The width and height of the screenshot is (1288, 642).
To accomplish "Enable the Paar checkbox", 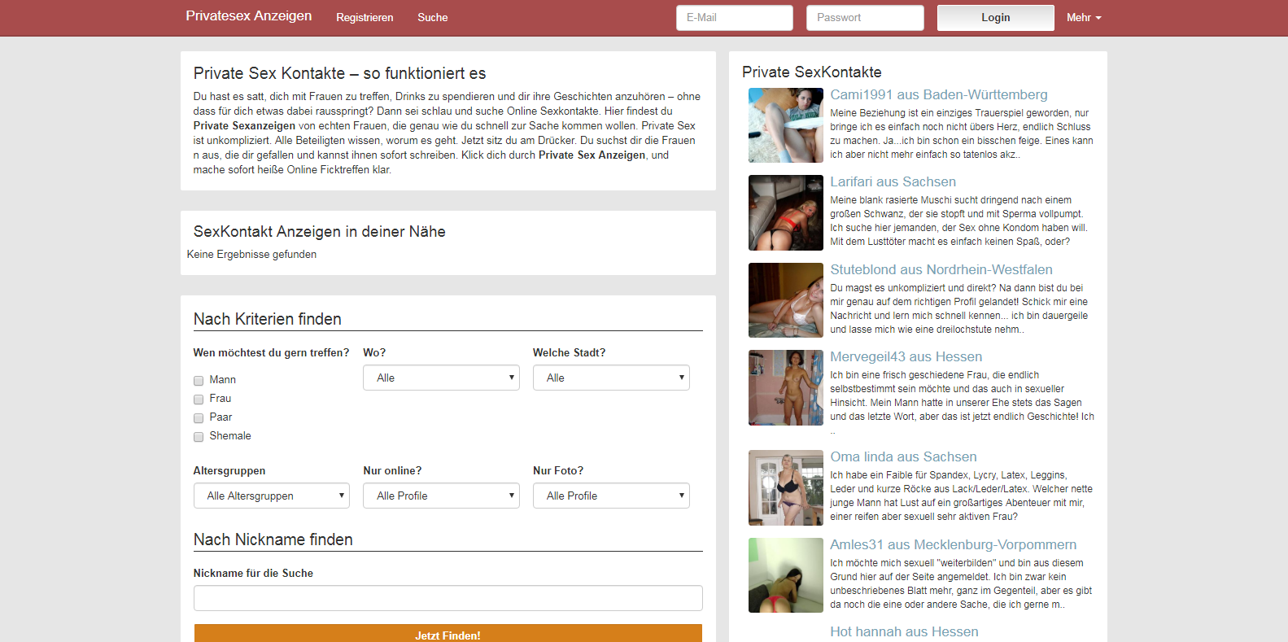I will [199, 418].
